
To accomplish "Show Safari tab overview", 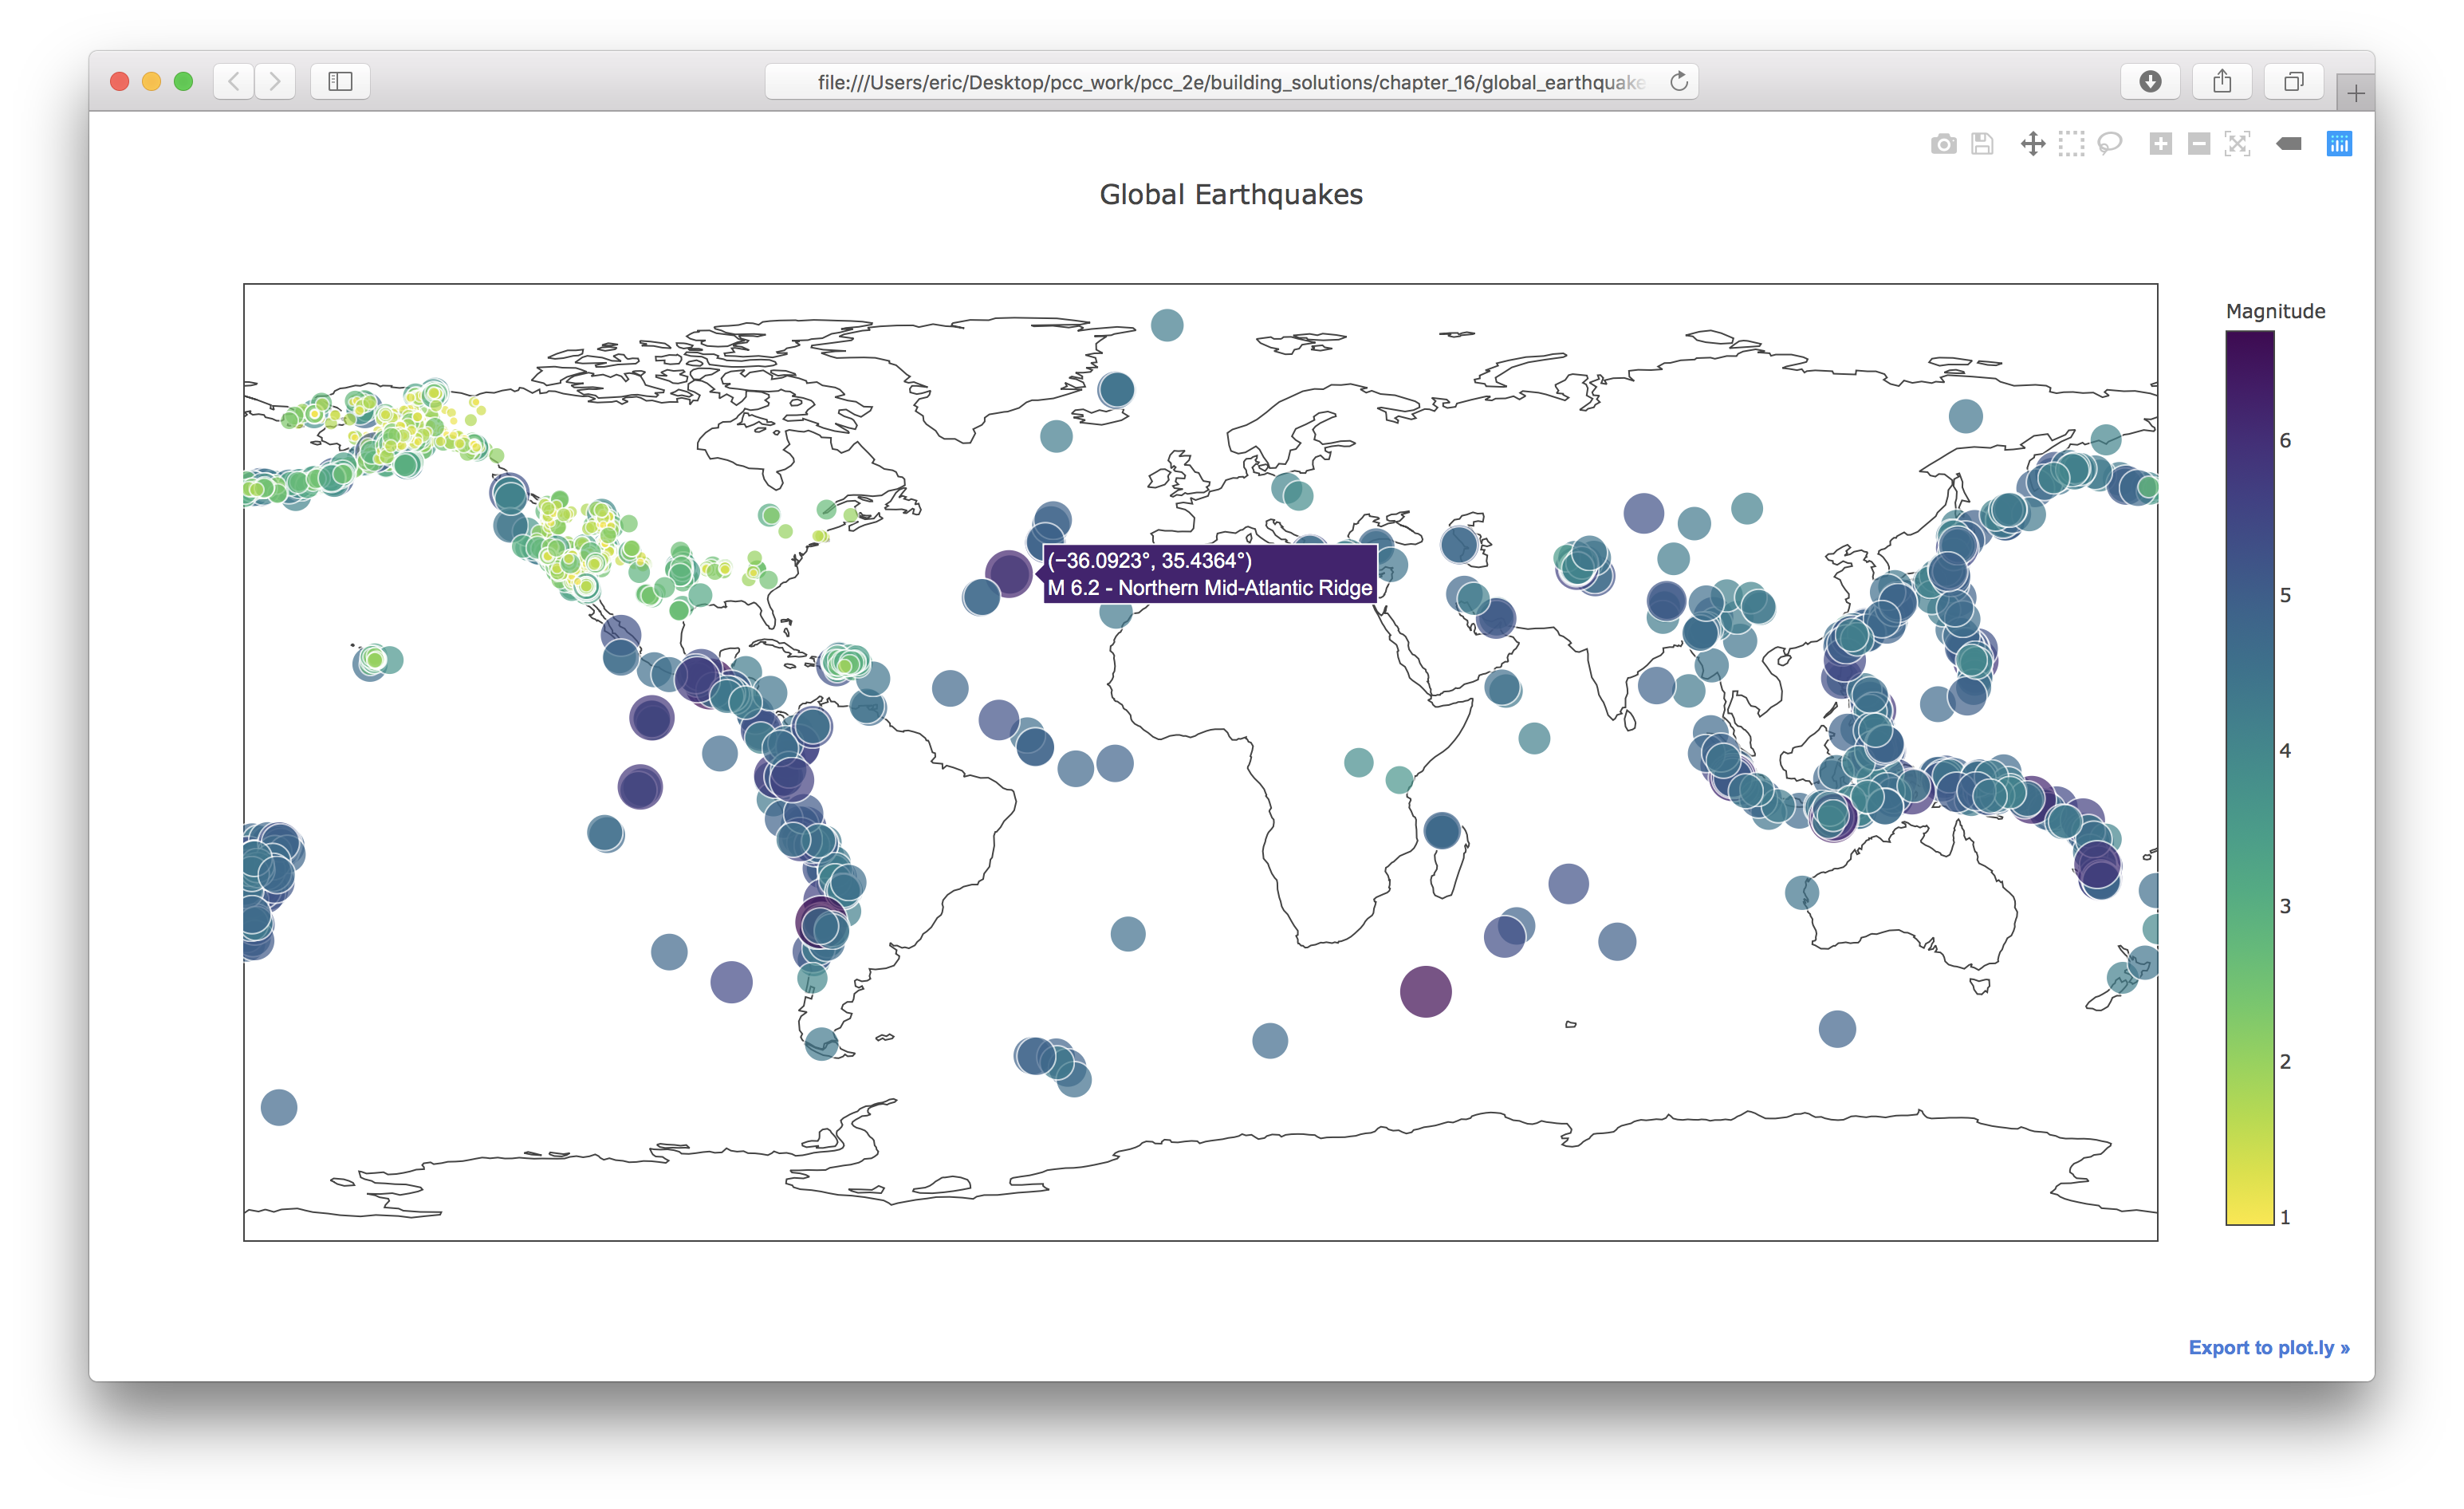I will tap(2294, 81).
